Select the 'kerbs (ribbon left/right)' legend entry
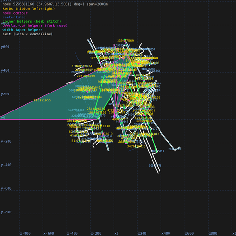This screenshot has height=236, width=236. (x=29, y=9)
